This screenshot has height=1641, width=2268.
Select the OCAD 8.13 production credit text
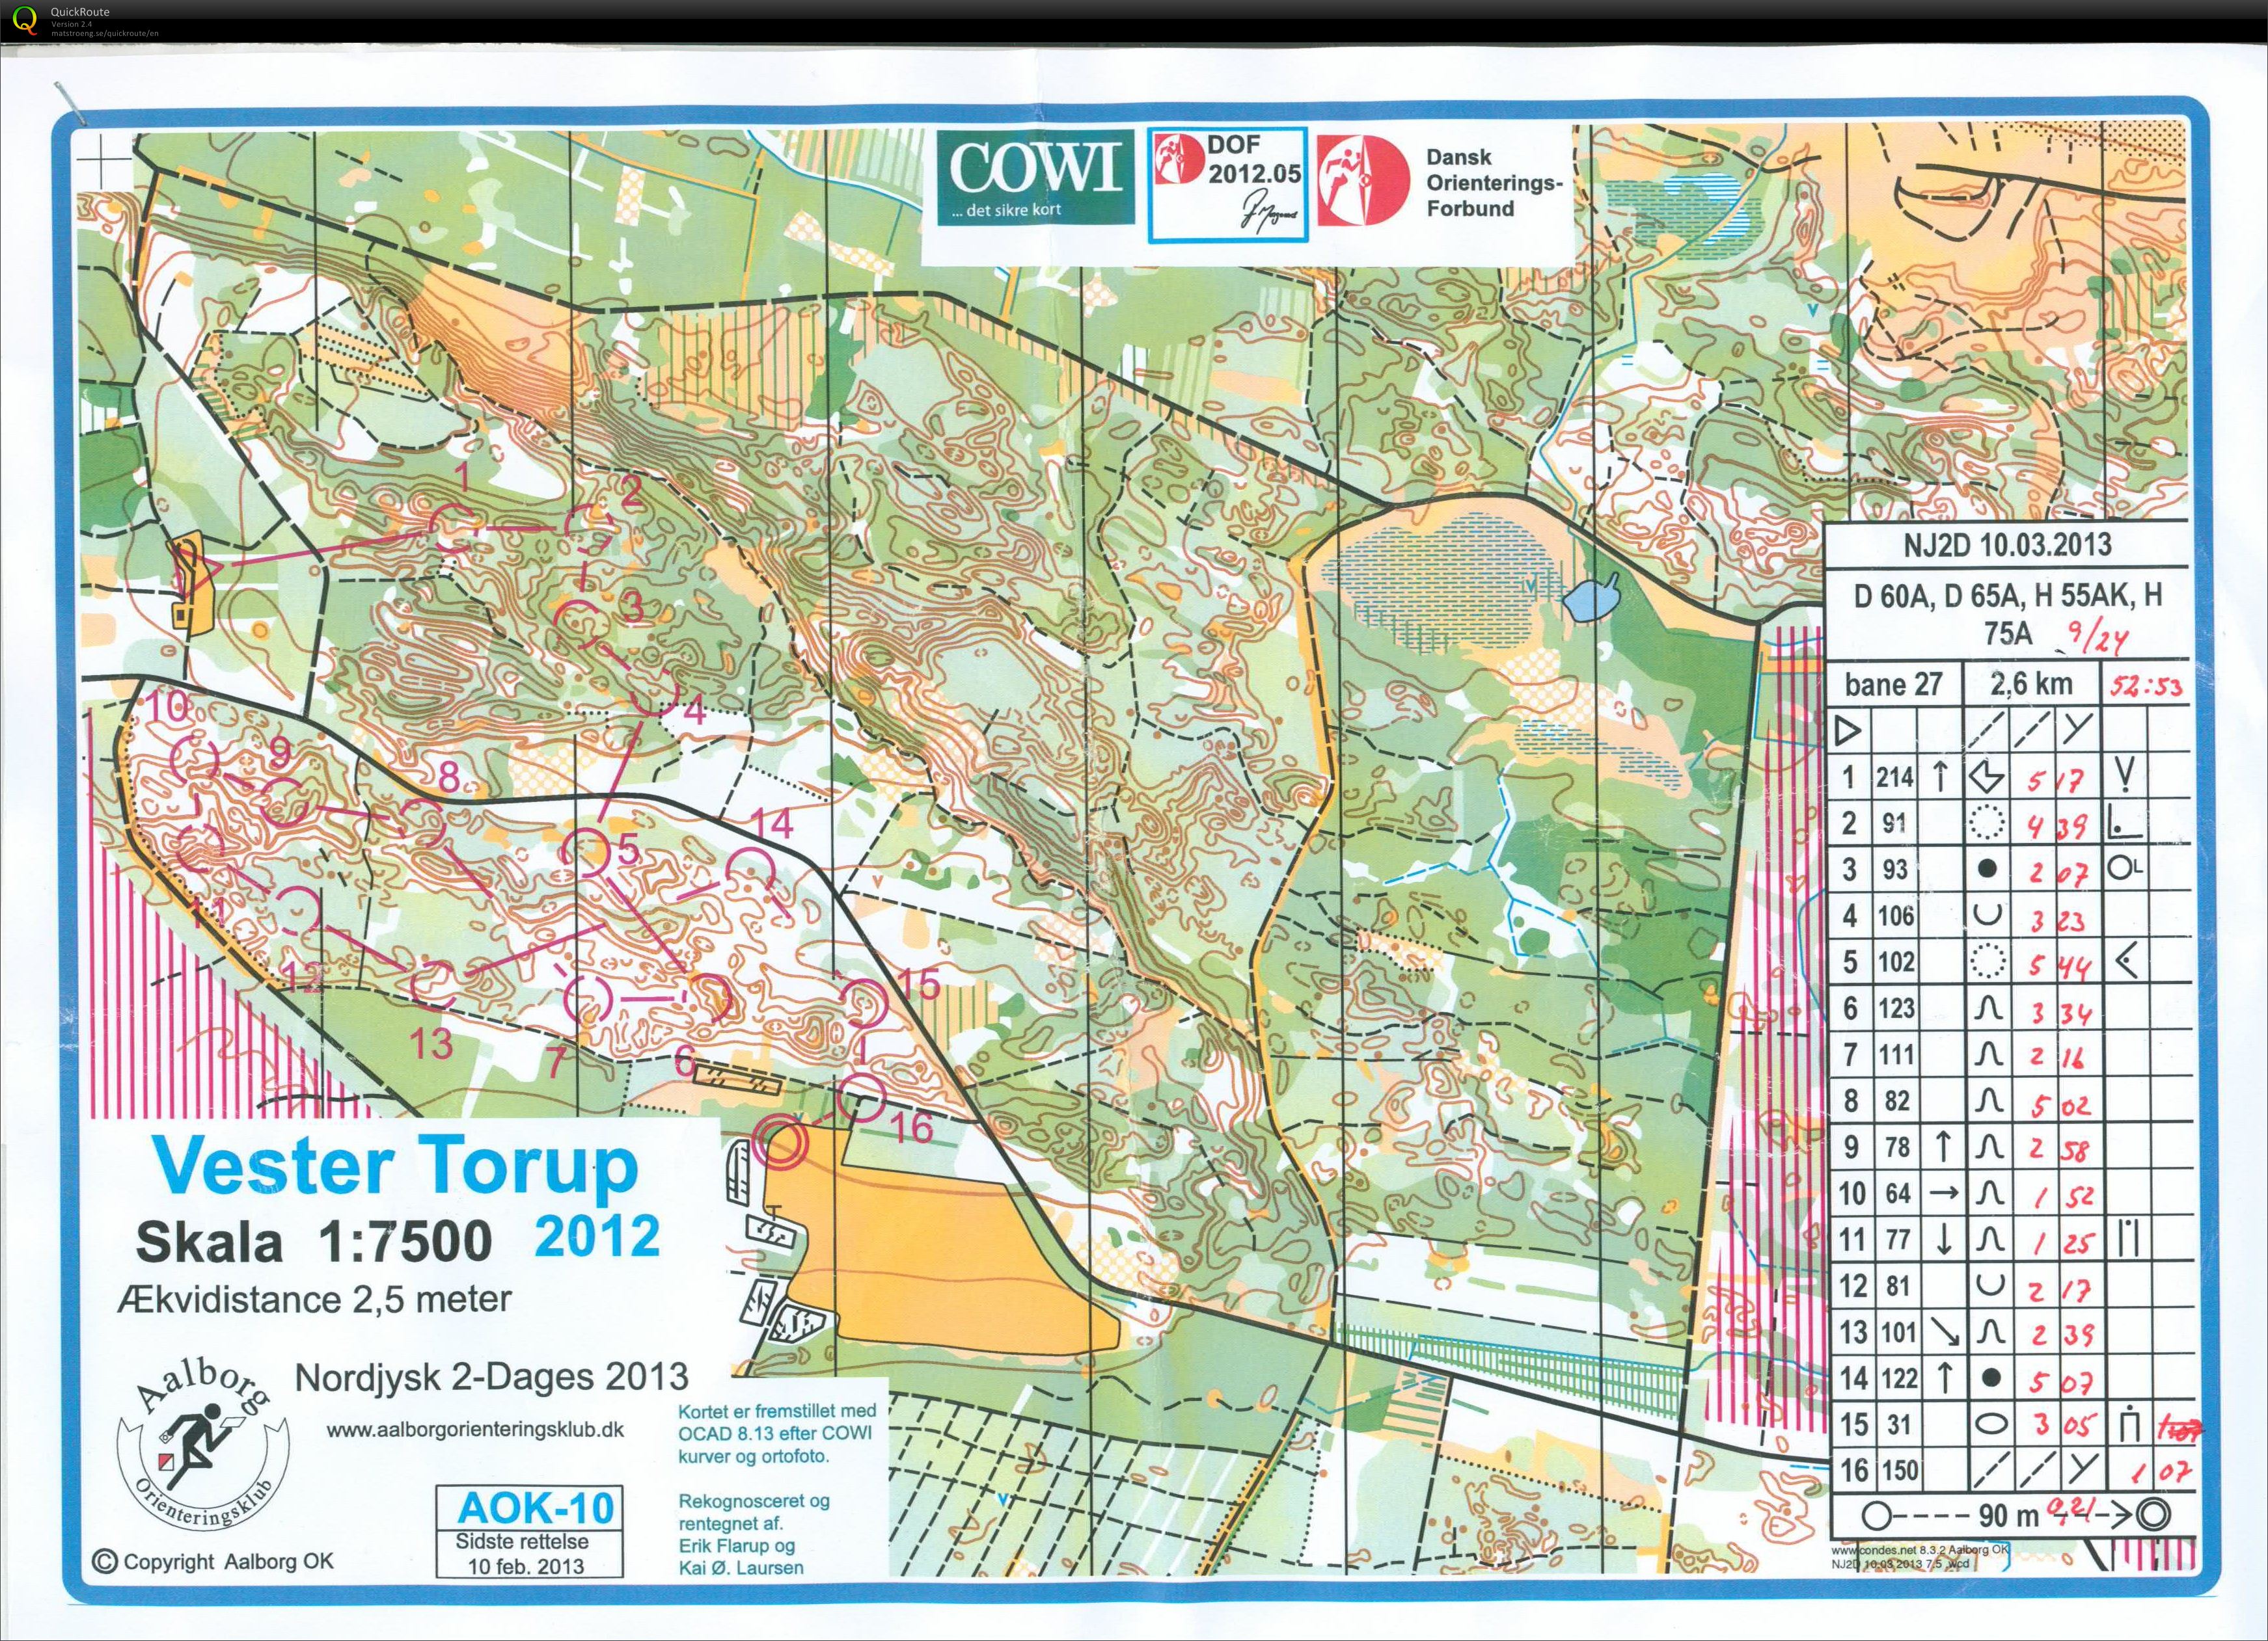(x=777, y=1433)
